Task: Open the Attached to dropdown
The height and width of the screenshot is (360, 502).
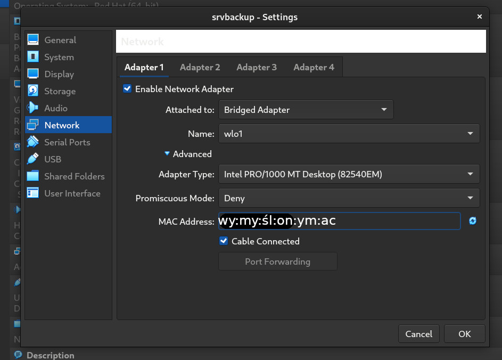Action: point(306,110)
